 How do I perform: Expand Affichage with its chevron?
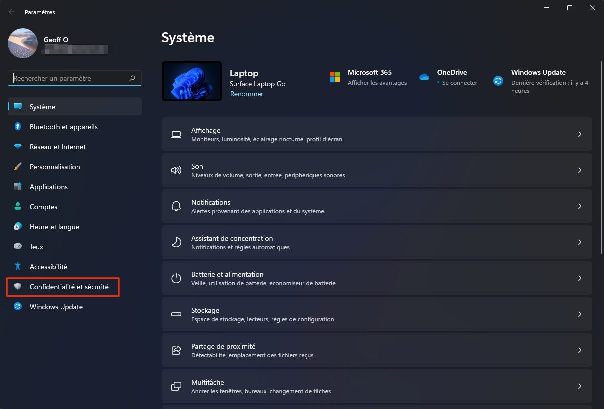tap(580, 134)
